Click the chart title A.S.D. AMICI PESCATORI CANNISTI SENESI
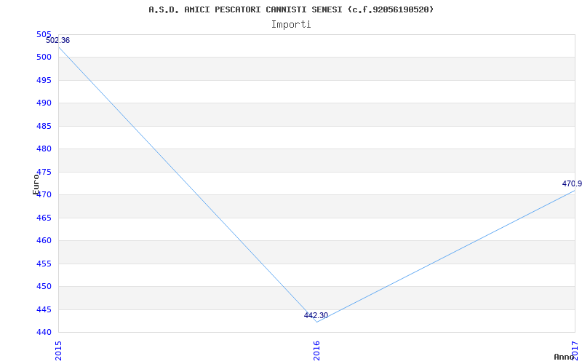Screen dimensions: 582x364 pyautogui.click(x=291, y=10)
